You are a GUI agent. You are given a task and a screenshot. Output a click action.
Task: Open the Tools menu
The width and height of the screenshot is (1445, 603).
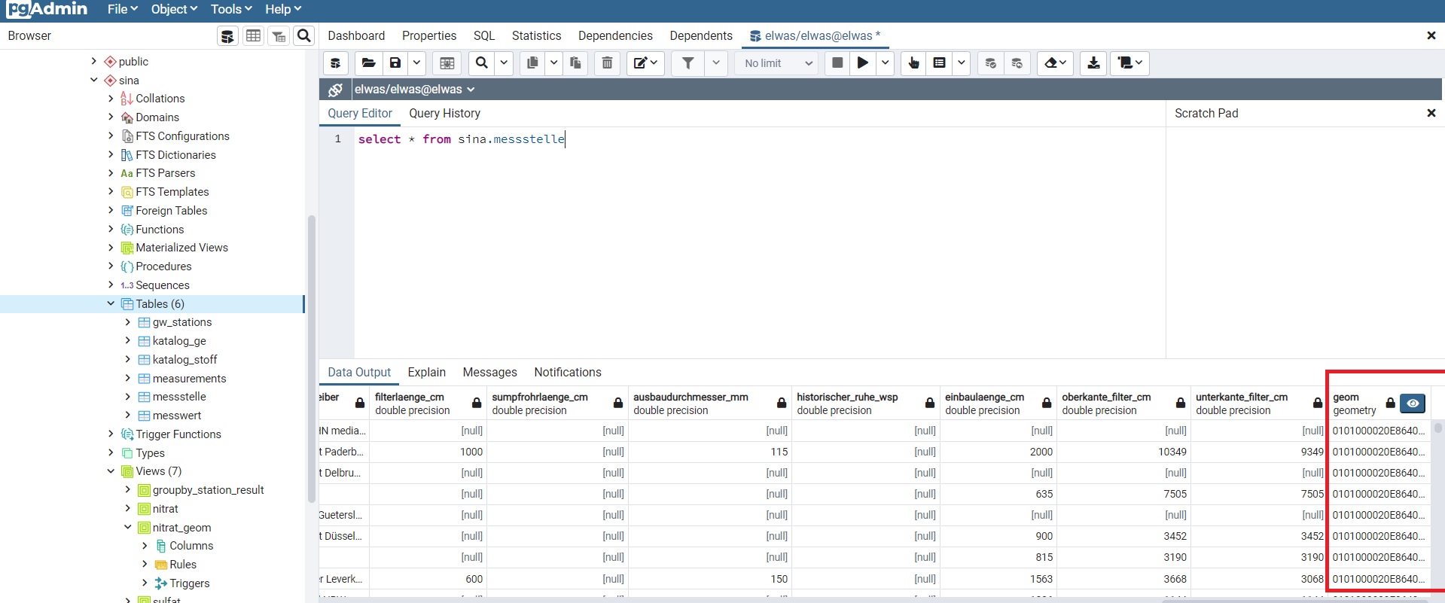pos(230,9)
